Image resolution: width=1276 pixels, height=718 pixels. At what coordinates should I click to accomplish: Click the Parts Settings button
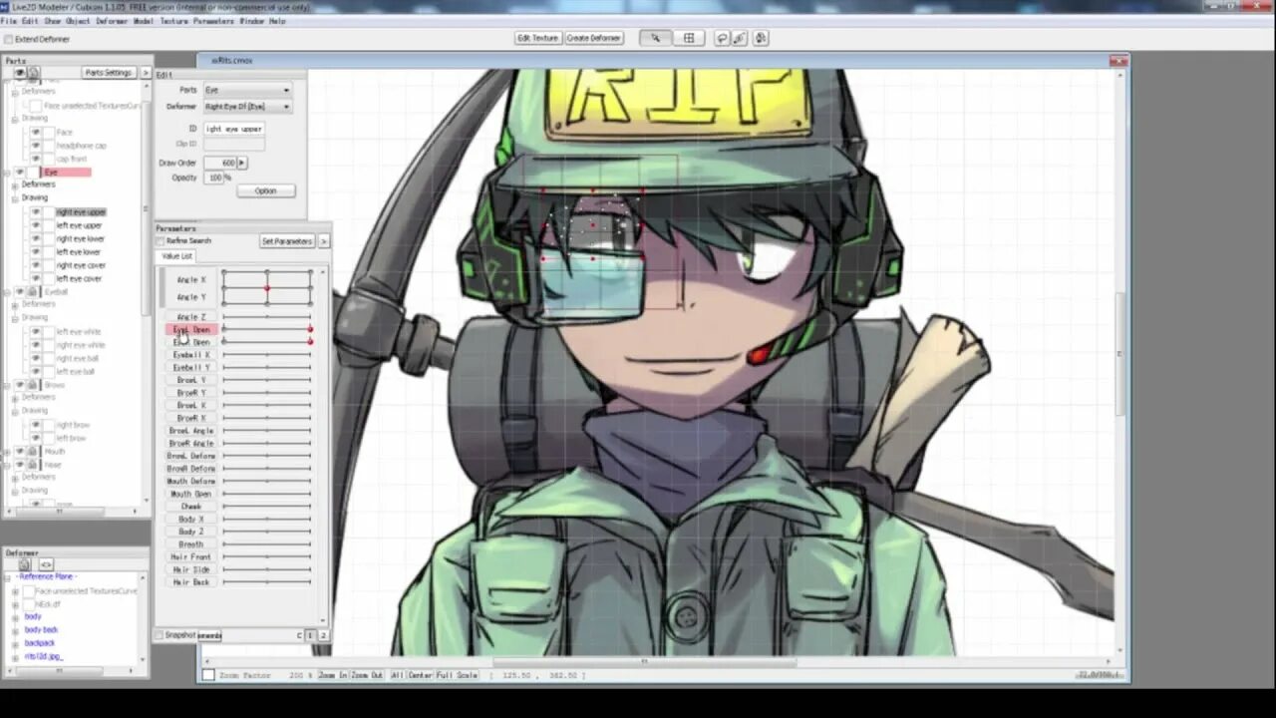click(x=109, y=73)
